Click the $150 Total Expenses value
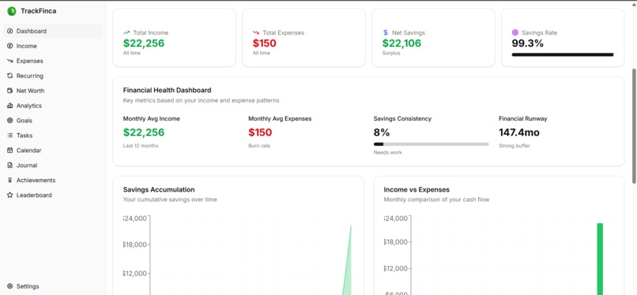This screenshot has width=637, height=295. 265,43
